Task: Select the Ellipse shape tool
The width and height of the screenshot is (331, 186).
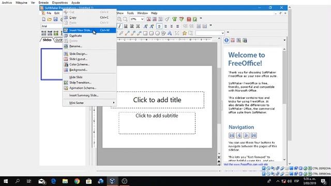Action: click(157, 33)
